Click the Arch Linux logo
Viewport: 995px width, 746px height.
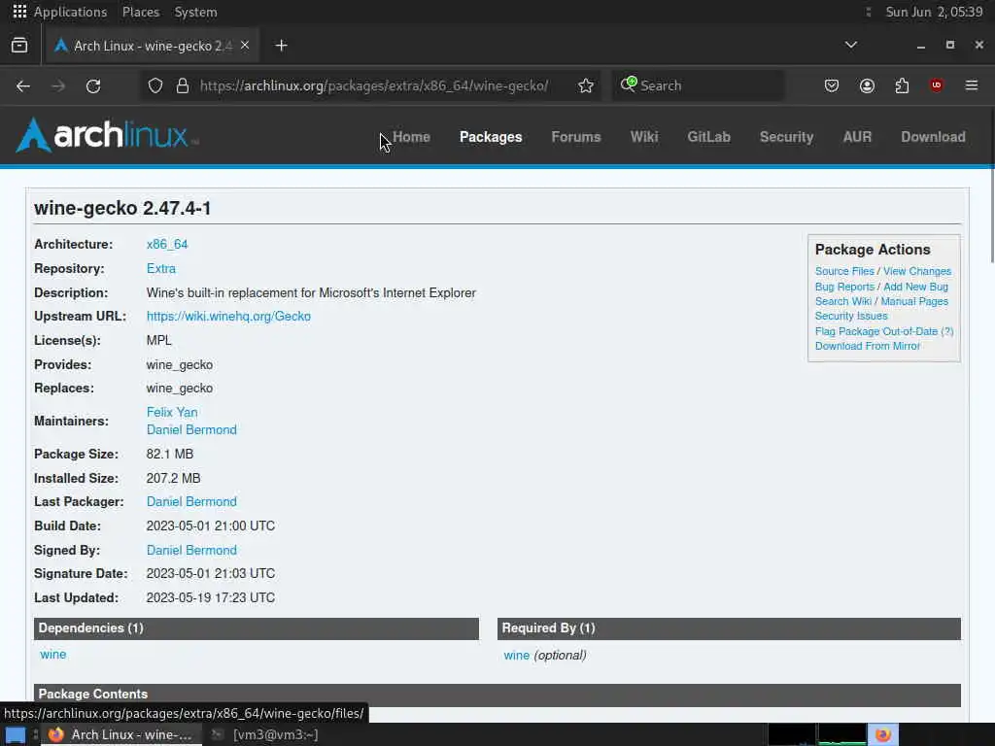[x=107, y=135]
